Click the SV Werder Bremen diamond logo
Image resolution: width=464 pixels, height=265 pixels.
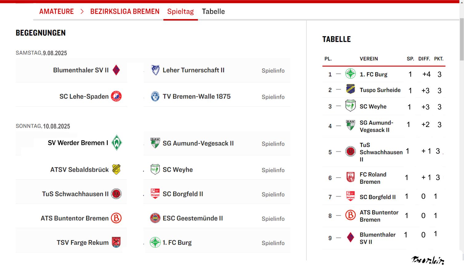pyautogui.click(x=117, y=143)
